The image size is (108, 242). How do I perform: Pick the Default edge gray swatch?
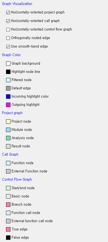pyautogui.click(x=8, y=88)
